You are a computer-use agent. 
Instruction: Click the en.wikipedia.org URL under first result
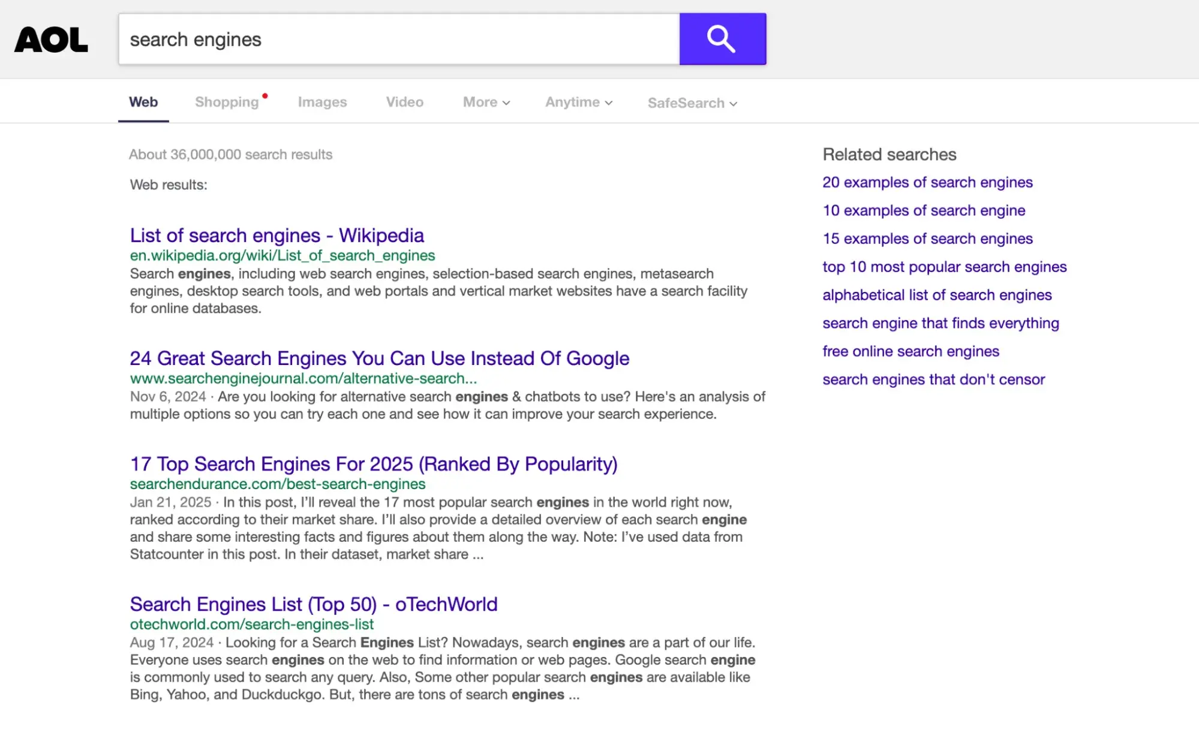click(x=283, y=255)
